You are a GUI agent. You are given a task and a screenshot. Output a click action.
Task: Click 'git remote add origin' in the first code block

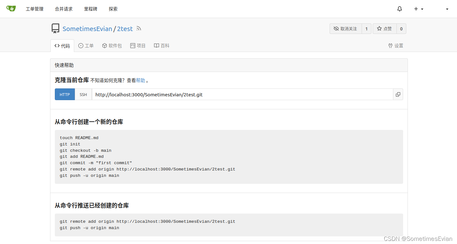[148, 169]
